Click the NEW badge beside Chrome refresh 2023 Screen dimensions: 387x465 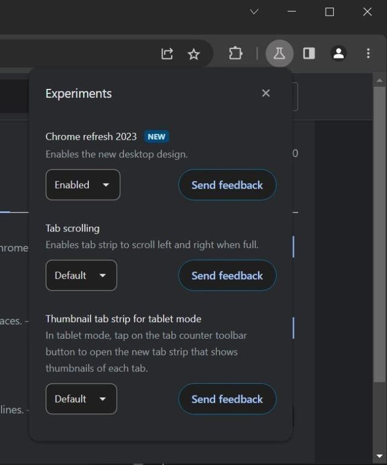point(157,137)
